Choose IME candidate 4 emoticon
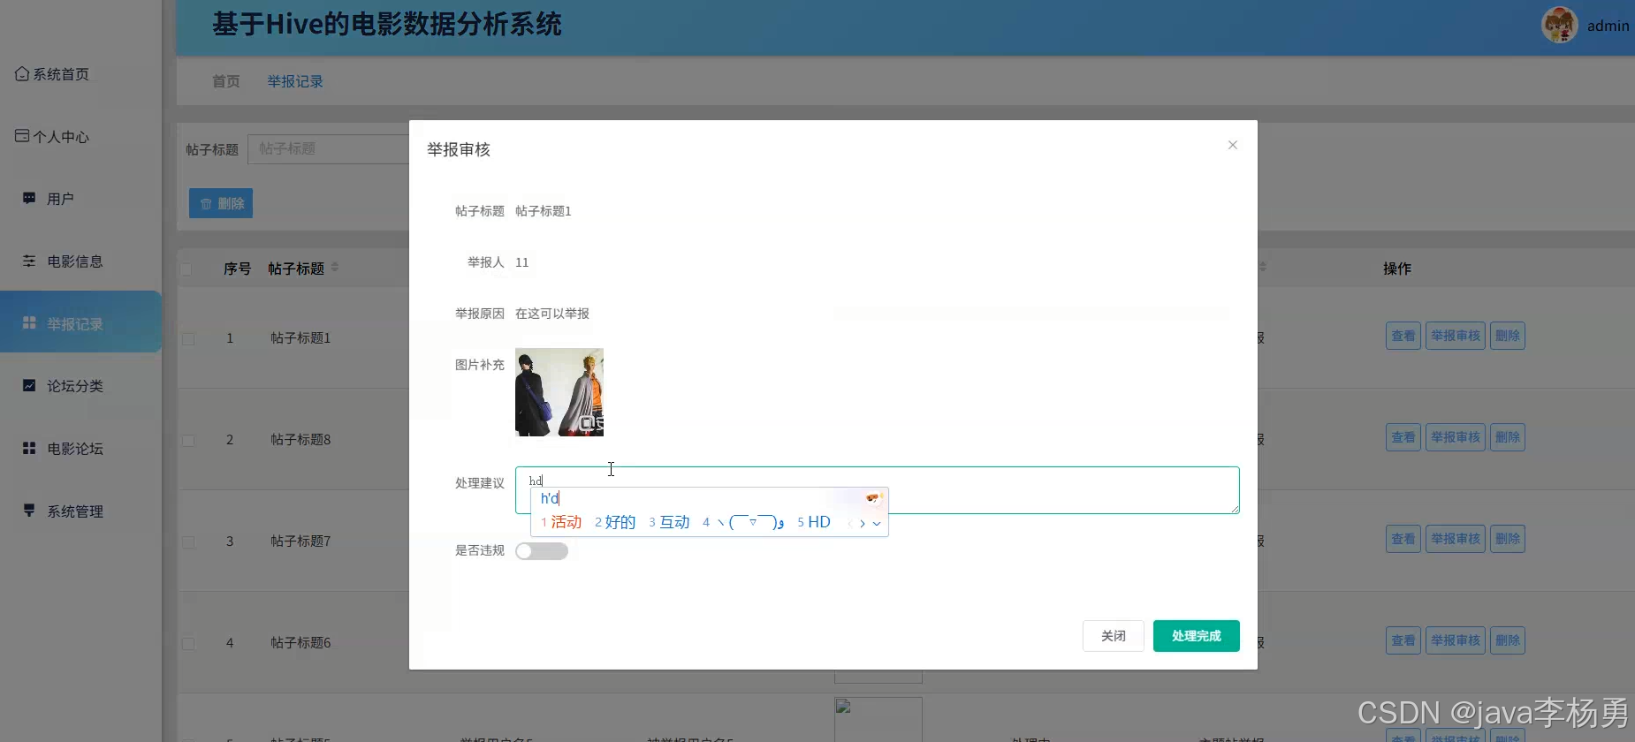This screenshot has width=1635, height=742. tap(744, 522)
